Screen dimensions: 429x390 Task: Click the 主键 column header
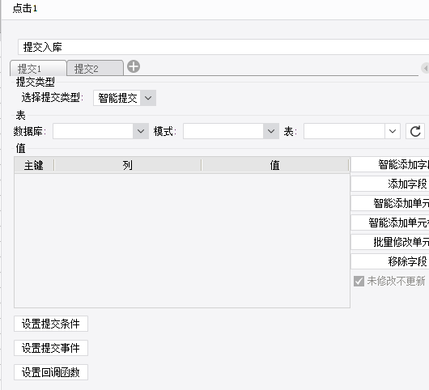pyautogui.click(x=34, y=165)
